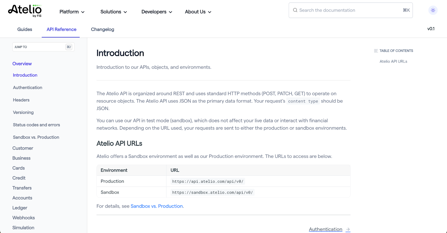Image resolution: width=447 pixels, height=233 pixels.
Task: Click the Introduction page title
Action: coord(120,53)
